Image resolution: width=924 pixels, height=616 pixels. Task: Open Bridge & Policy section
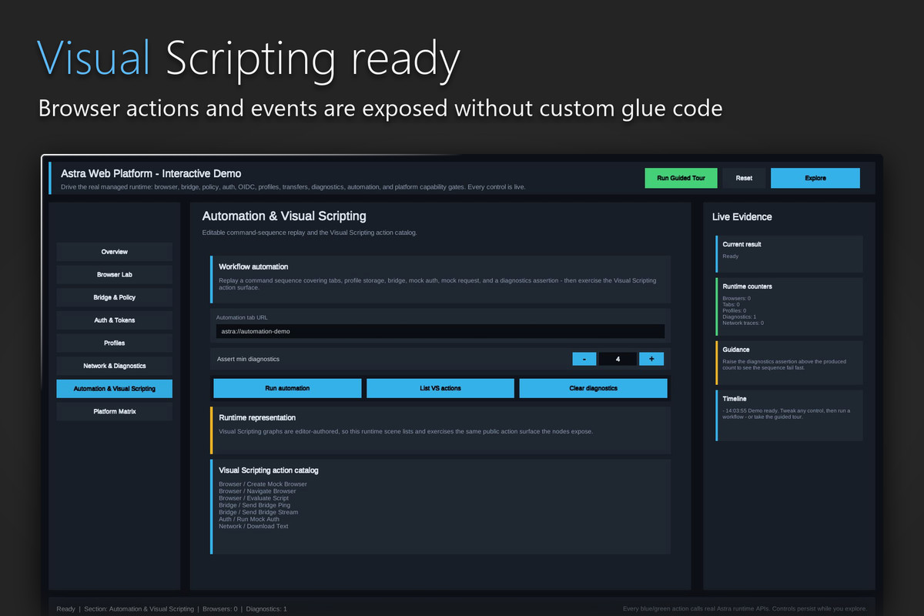point(115,297)
